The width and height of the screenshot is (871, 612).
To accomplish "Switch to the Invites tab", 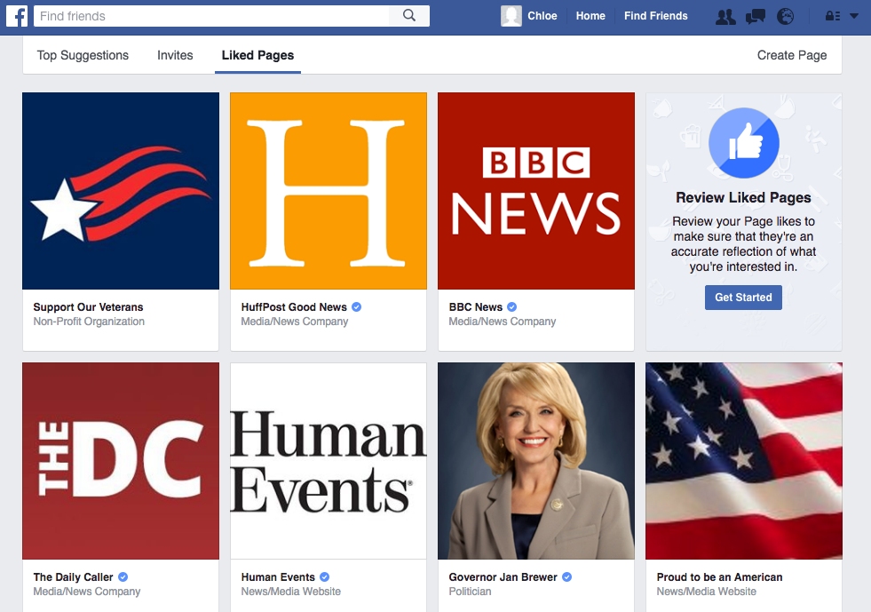I will pyautogui.click(x=175, y=55).
